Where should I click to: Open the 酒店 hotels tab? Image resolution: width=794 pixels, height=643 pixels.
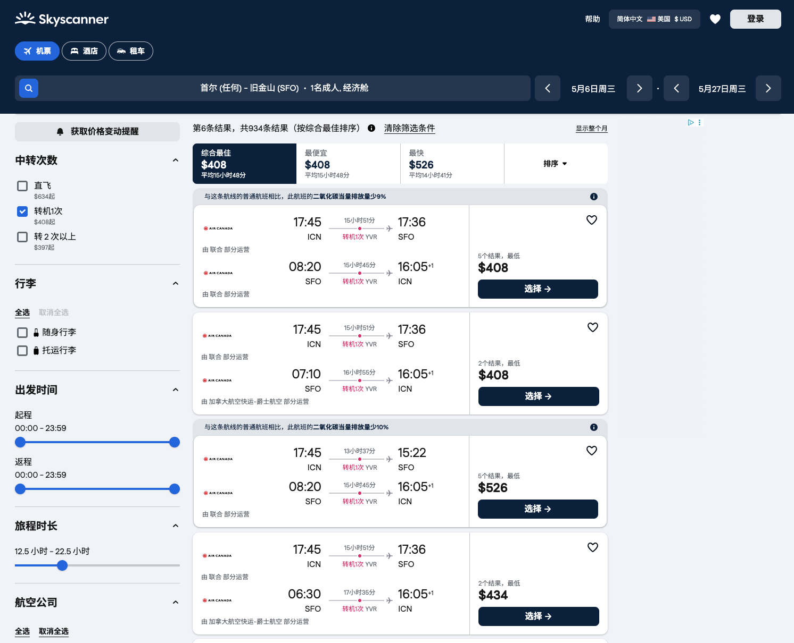coord(84,51)
